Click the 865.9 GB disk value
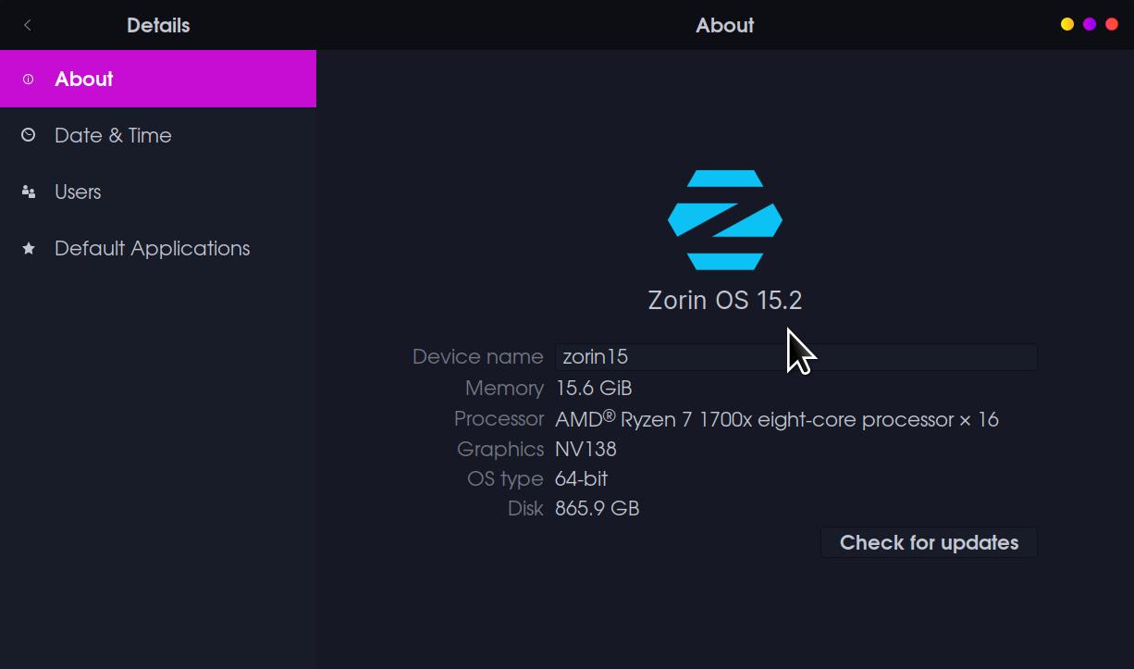1134x669 pixels. 597,509
